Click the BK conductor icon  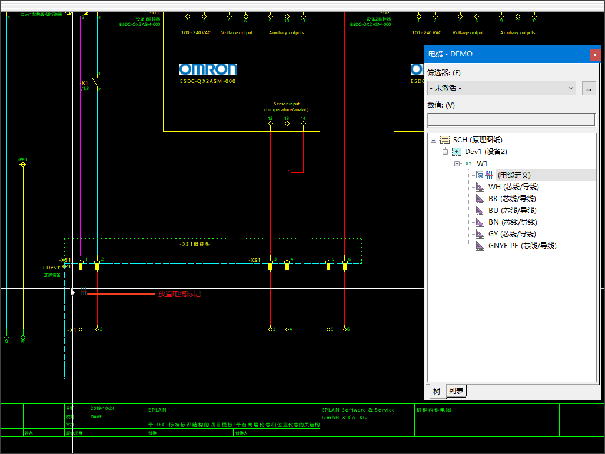480,199
